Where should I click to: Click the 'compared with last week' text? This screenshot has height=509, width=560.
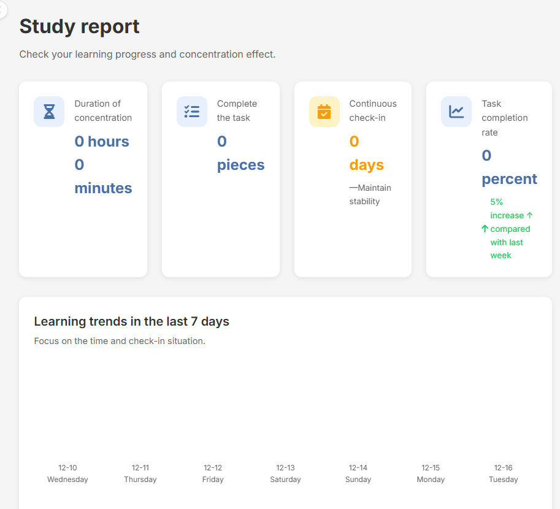coord(510,242)
